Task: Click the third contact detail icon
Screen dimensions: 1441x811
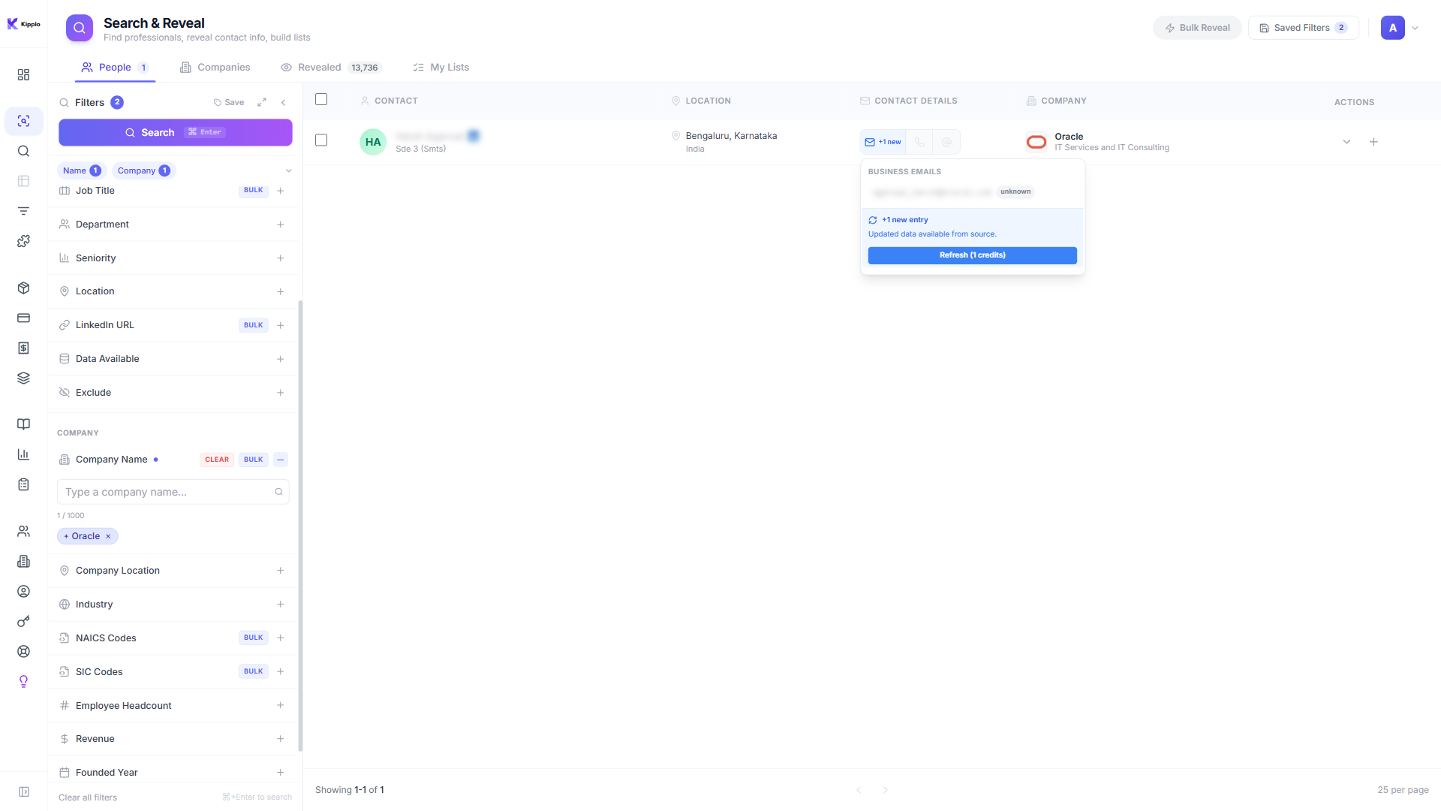Action: pyautogui.click(x=946, y=142)
